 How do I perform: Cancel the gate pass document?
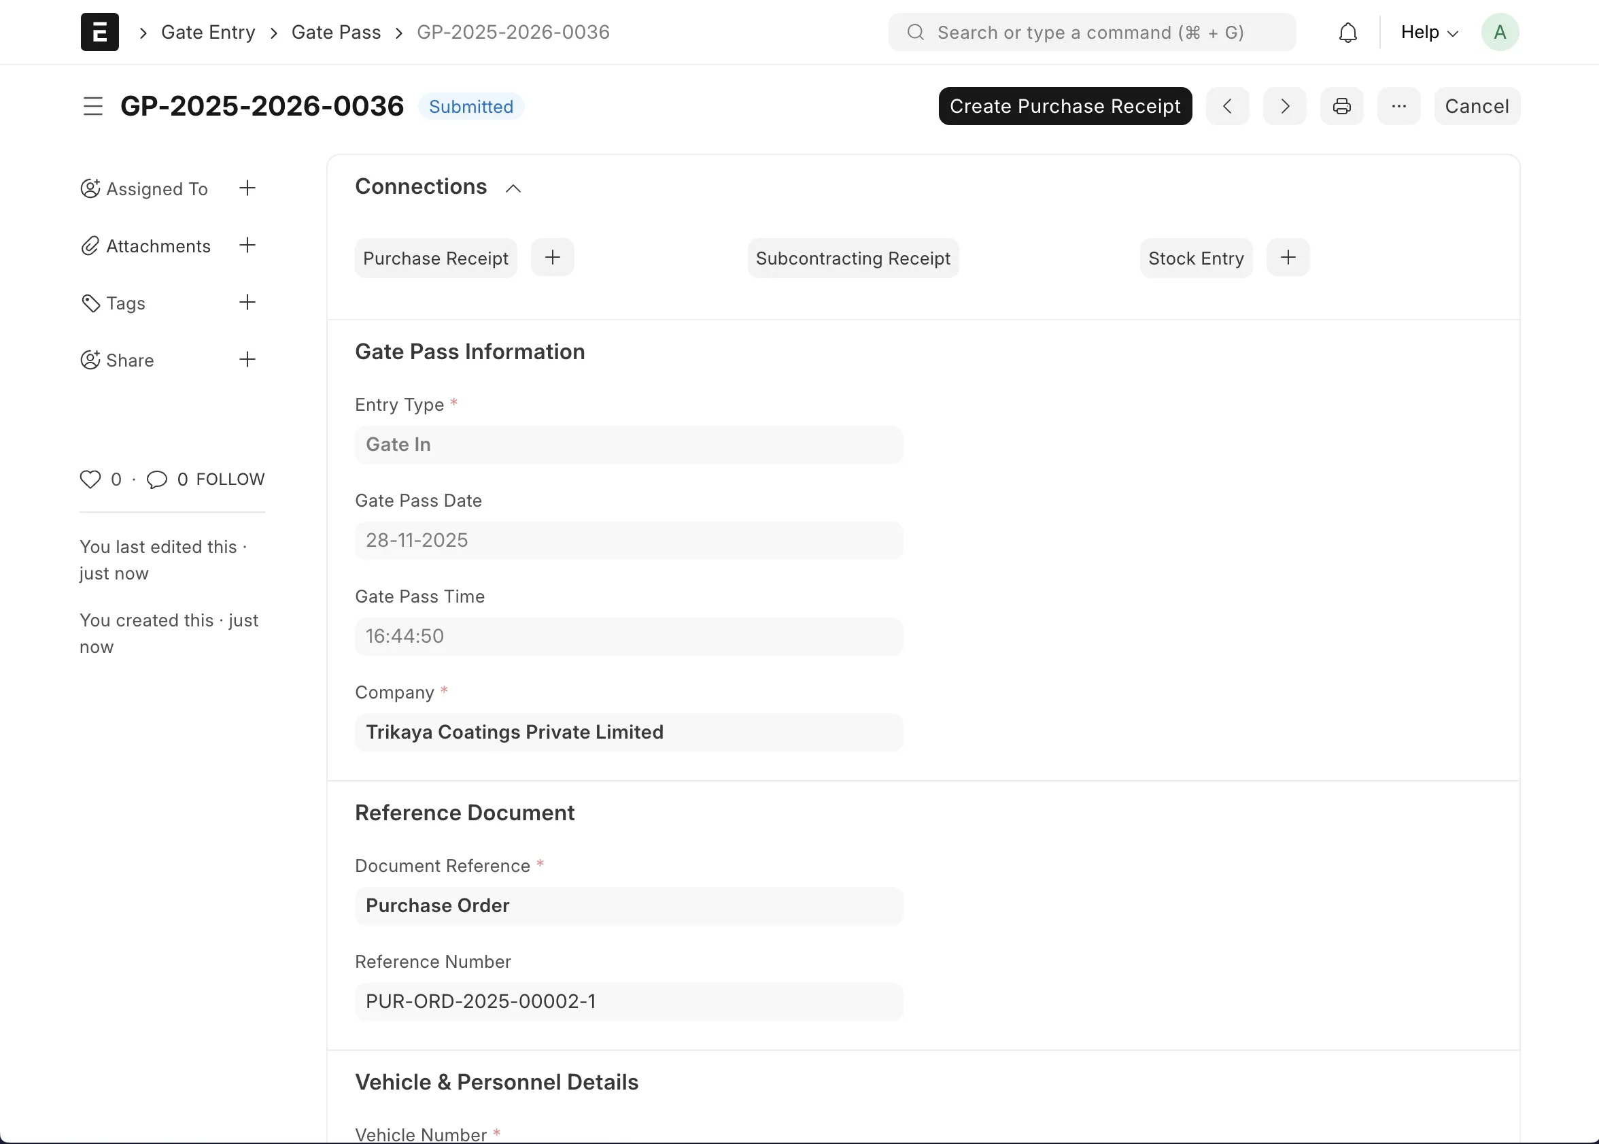click(1476, 105)
